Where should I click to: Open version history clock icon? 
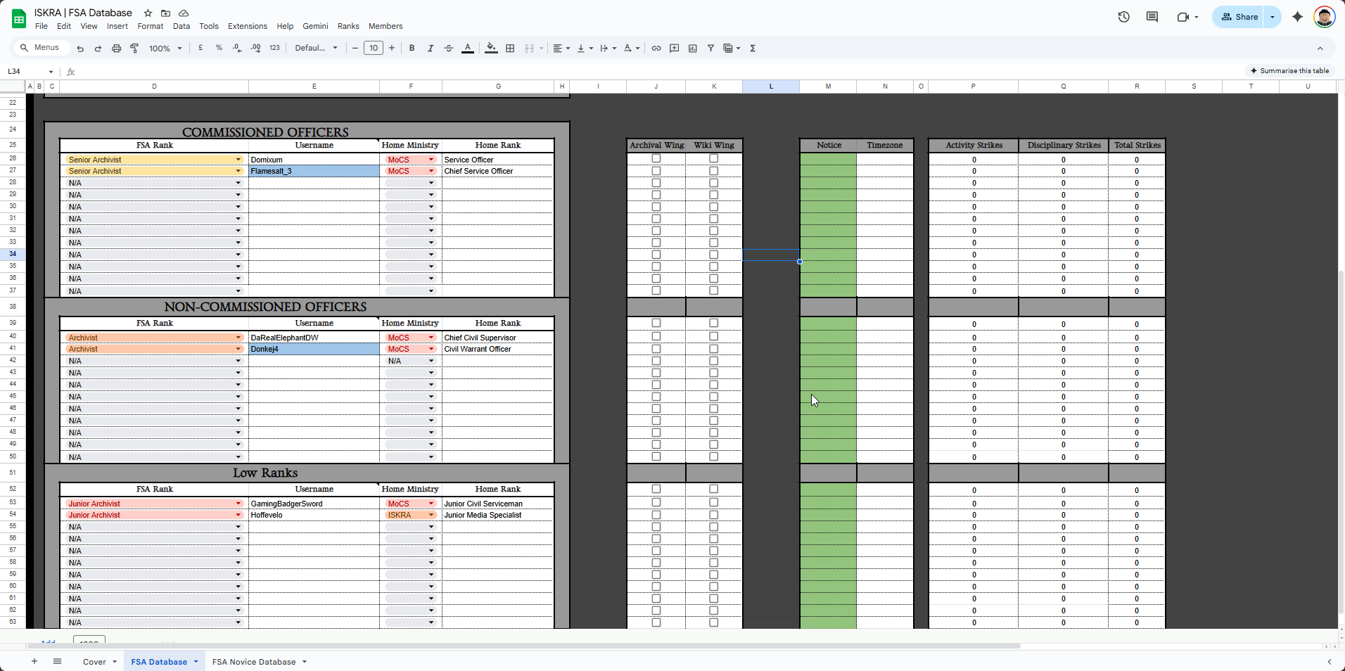1123,17
